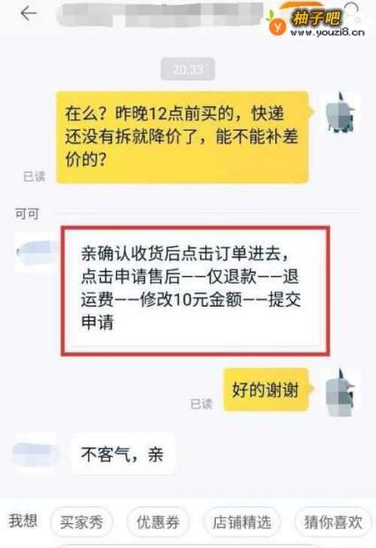Tap the 已读 status under first message
The height and width of the screenshot is (548, 376).
click(35, 176)
